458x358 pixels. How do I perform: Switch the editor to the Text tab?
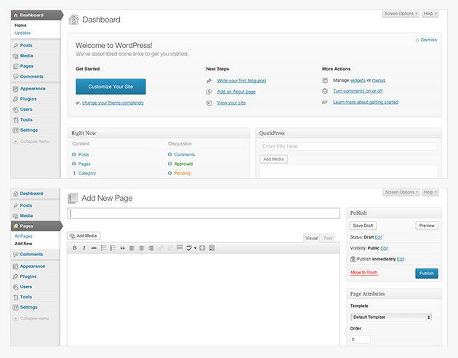pyautogui.click(x=328, y=238)
